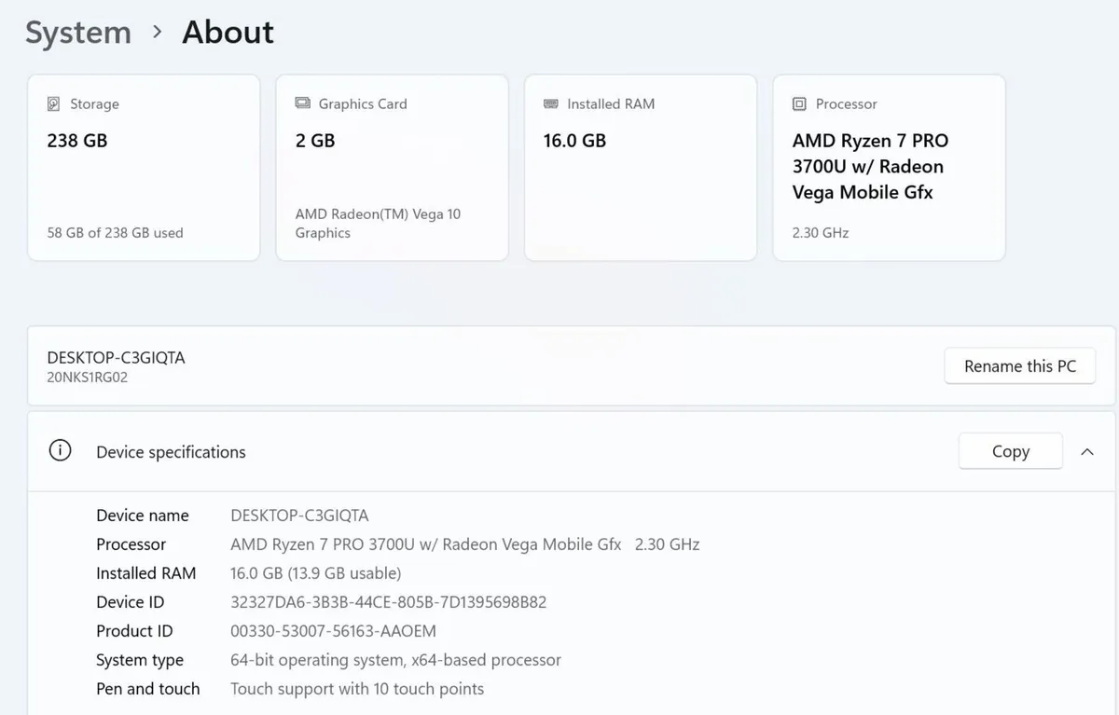Copy the device specifications
This screenshot has height=715, width=1119.
(1011, 451)
